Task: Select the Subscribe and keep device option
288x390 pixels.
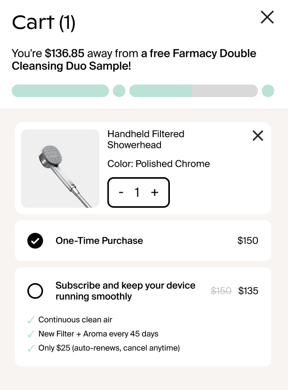Action: 126,291
